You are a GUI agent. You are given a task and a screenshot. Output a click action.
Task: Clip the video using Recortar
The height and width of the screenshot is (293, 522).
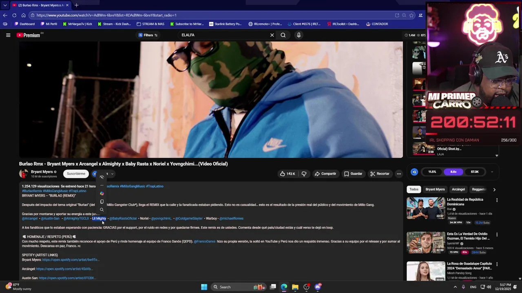click(380, 174)
